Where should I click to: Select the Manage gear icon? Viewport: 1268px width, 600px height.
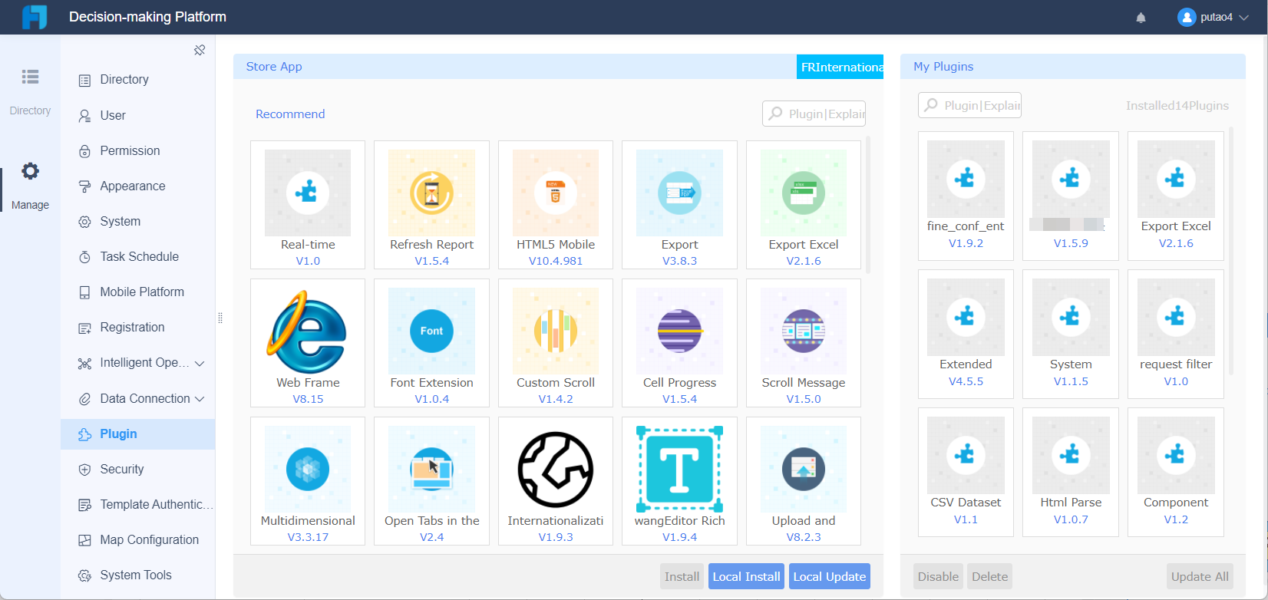click(x=30, y=171)
